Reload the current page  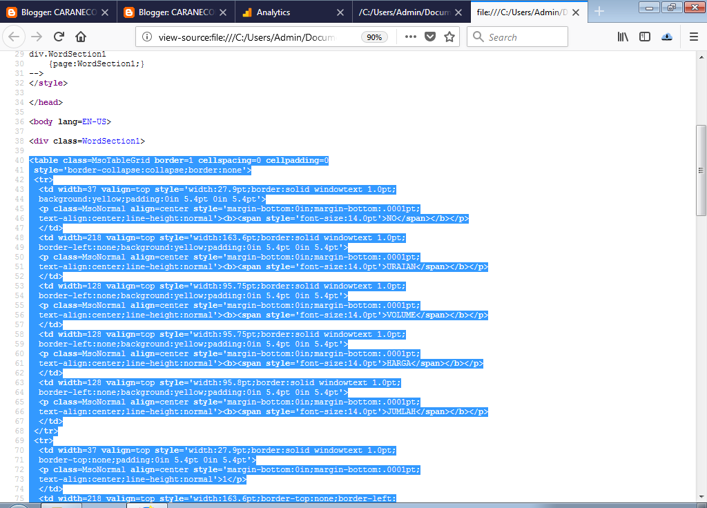pyautogui.click(x=59, y=37)
